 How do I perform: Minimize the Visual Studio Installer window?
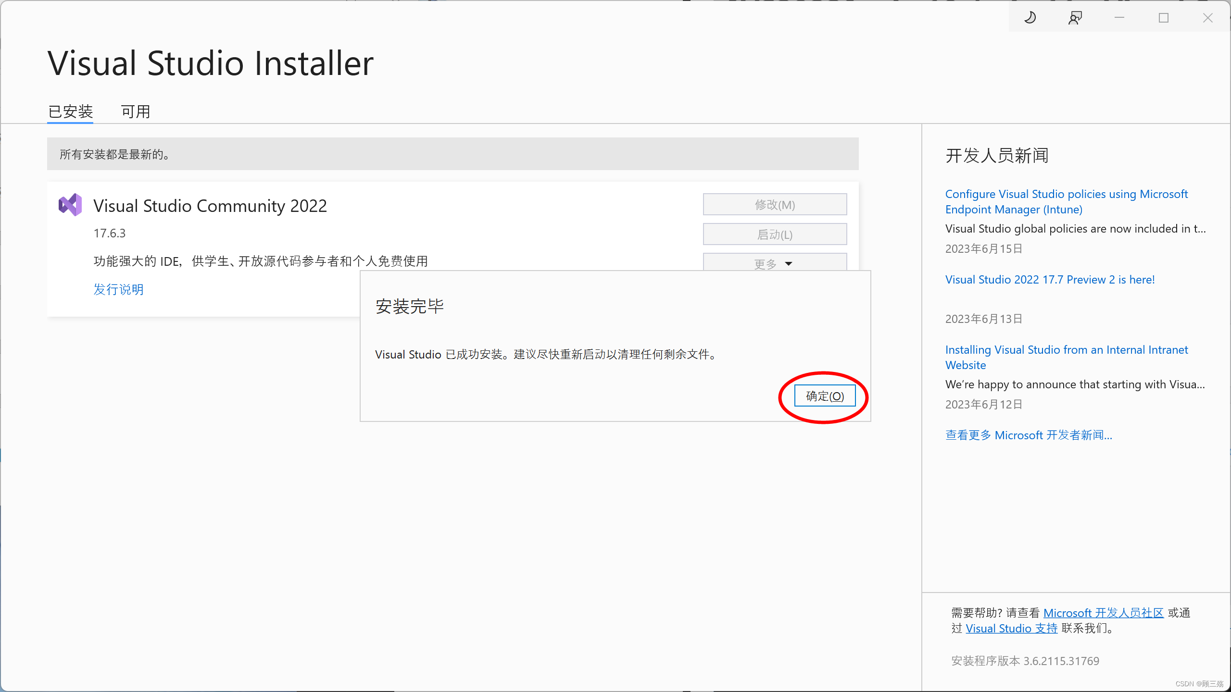pos(1119,18)
